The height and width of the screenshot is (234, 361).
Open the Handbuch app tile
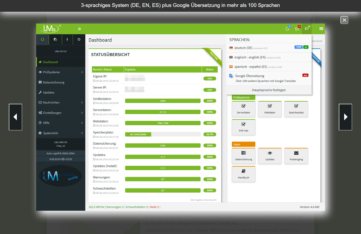243,174
